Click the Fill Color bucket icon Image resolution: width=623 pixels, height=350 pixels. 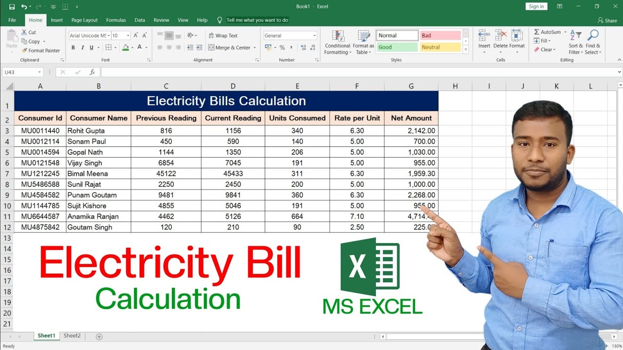coord(126,48)
